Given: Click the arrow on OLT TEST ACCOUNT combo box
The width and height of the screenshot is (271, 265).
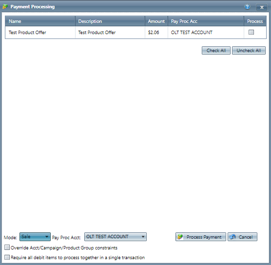Looking at the screenshot, I should tap(143, 237).
